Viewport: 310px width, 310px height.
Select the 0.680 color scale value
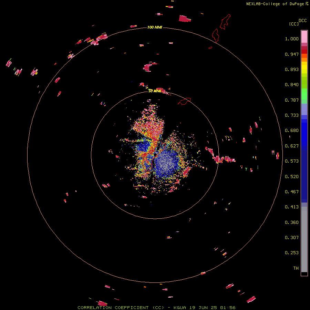[x=292, y=131]
